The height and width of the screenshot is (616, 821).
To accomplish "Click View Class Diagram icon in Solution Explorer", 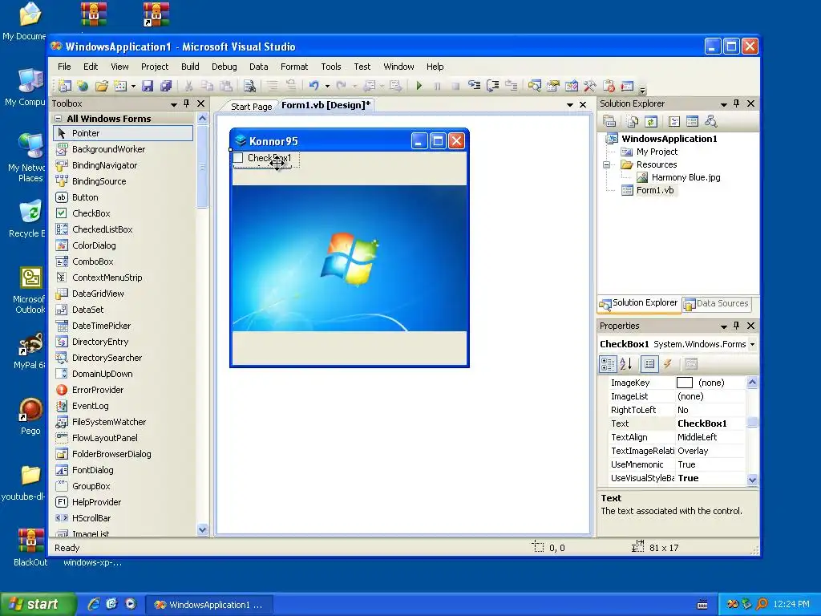I will point(710,122).
